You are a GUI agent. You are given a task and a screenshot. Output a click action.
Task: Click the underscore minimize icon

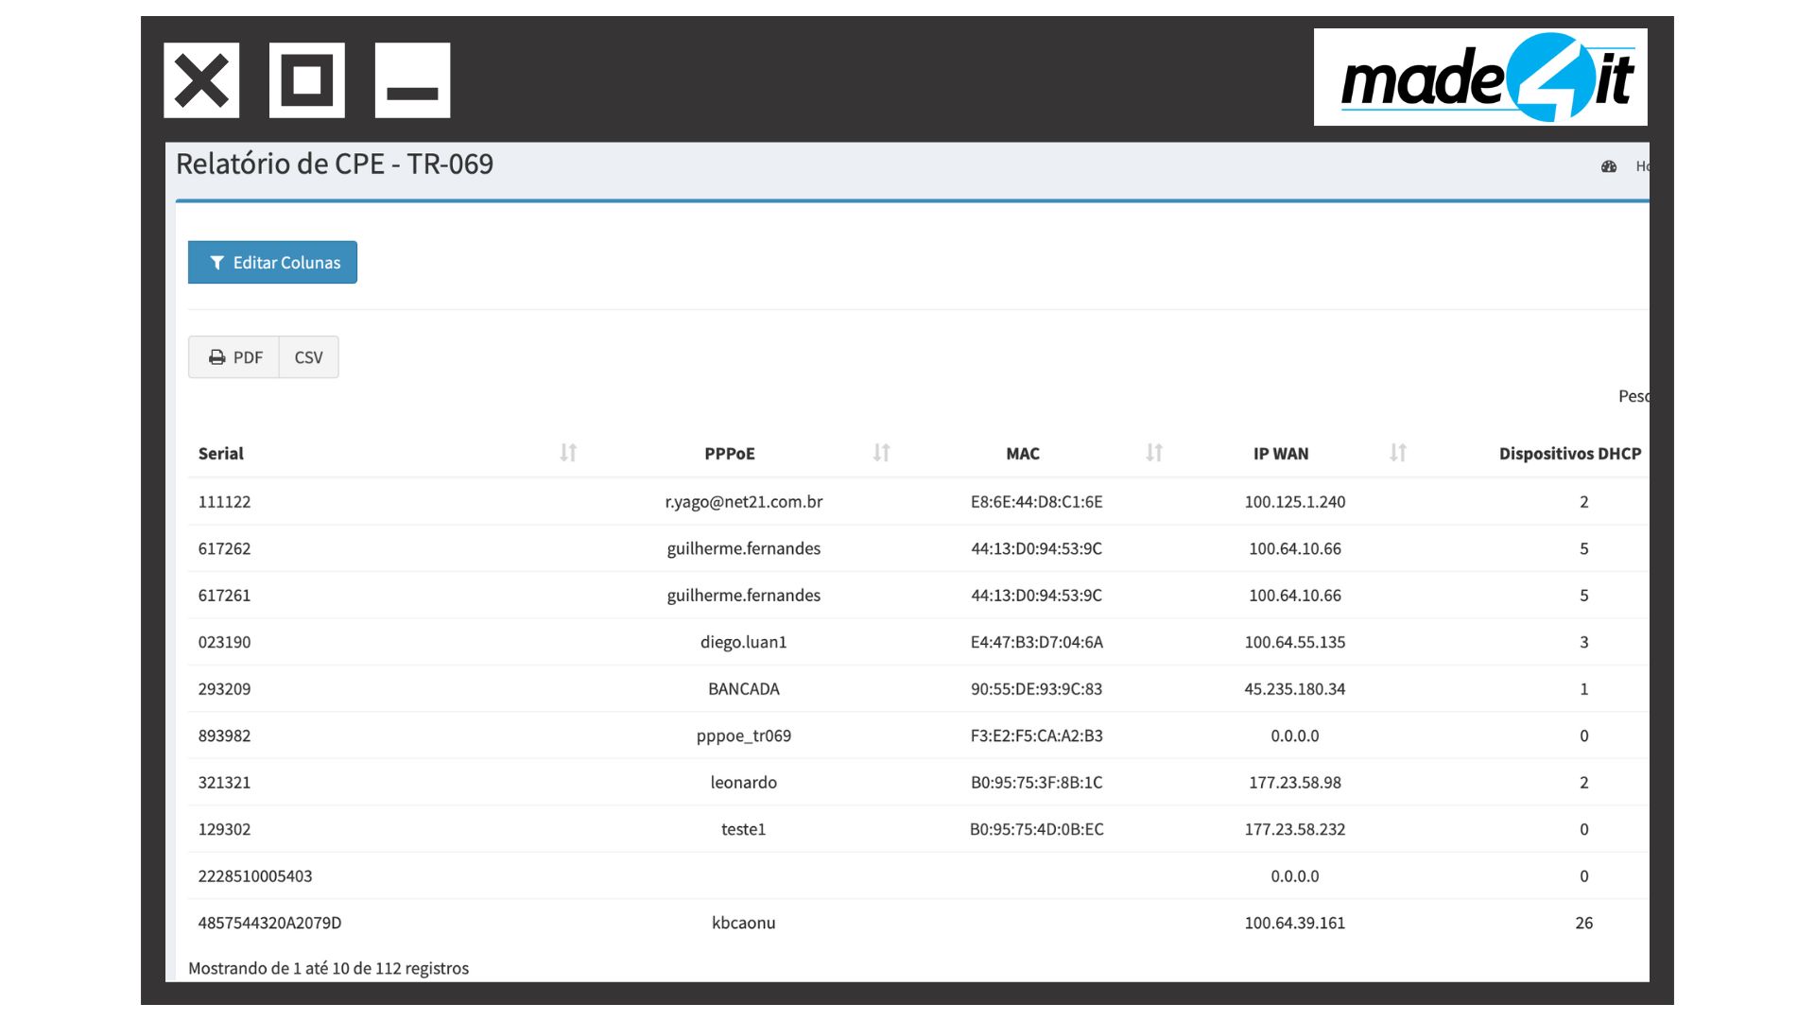coord(412,80)
